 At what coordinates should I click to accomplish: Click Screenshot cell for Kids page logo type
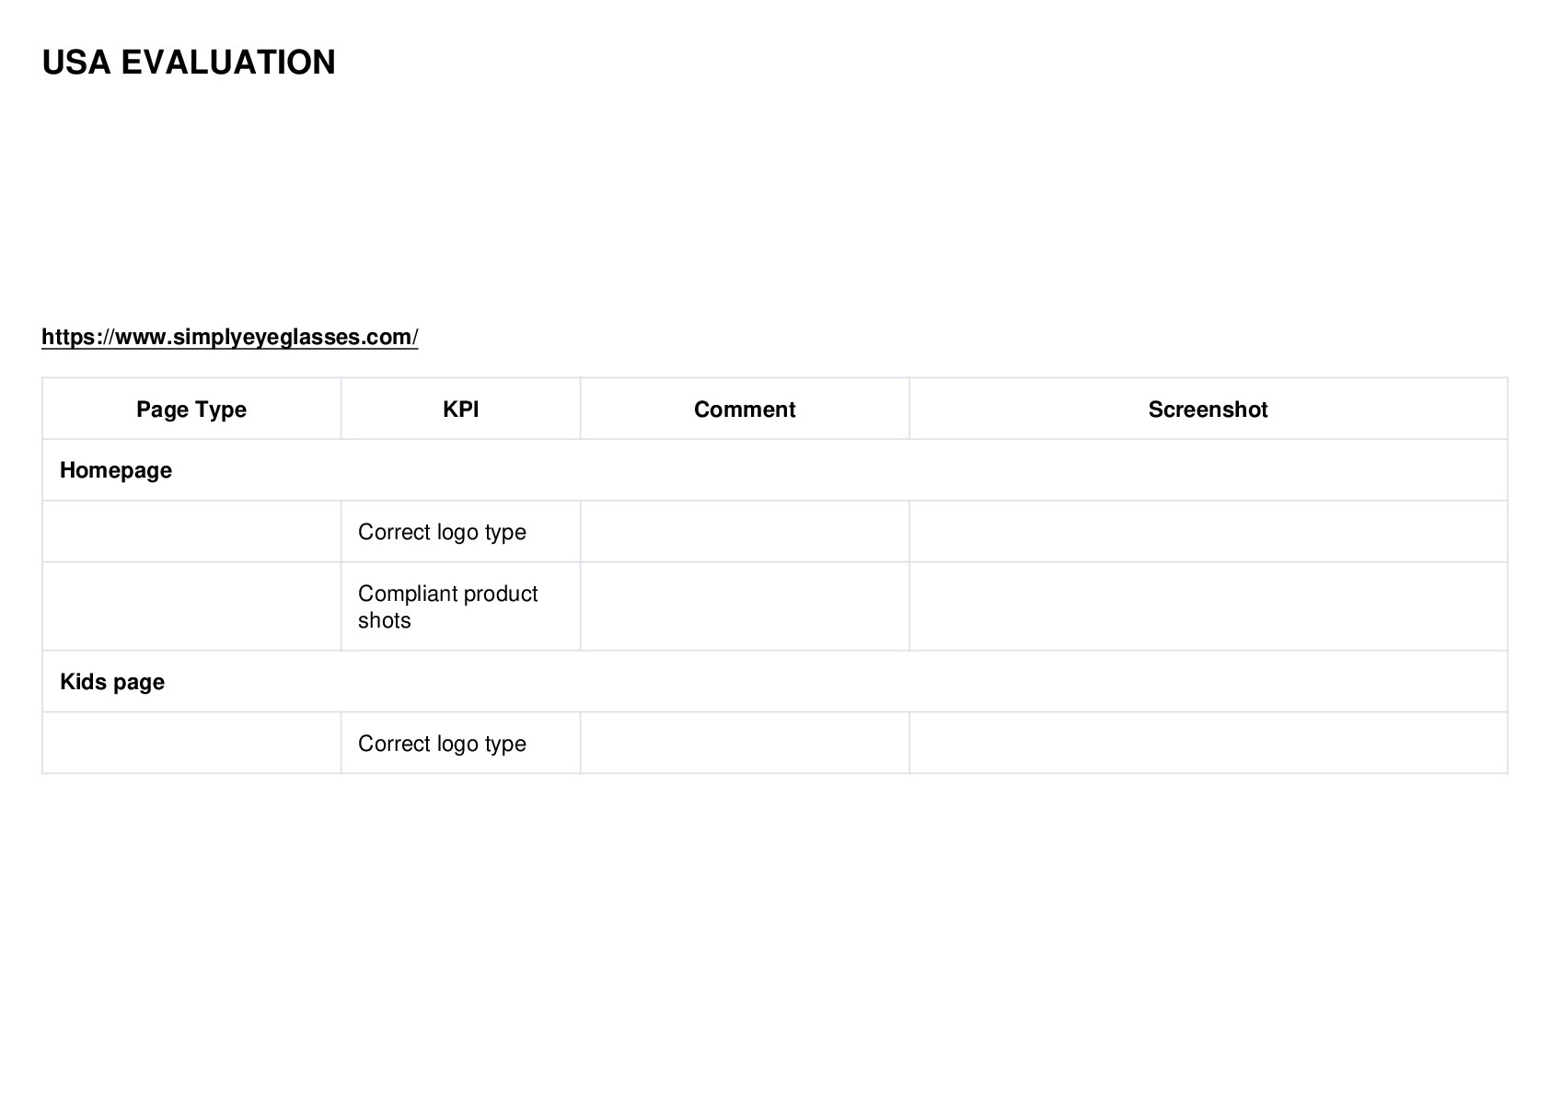(x=1208, y=743)
